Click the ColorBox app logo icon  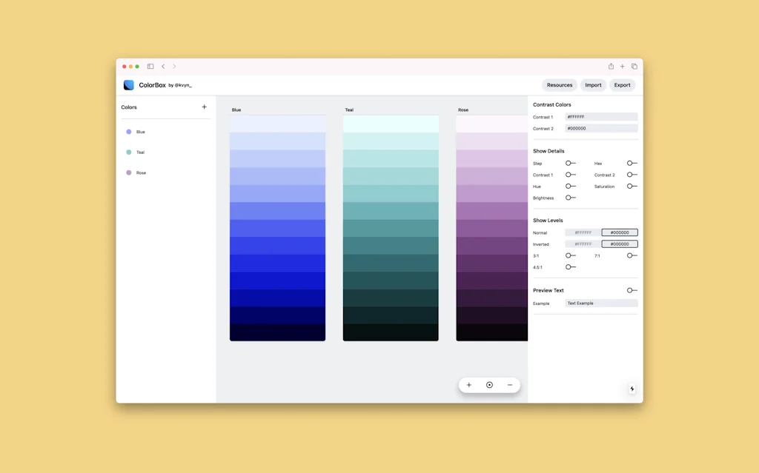click(x=128, y=84)
